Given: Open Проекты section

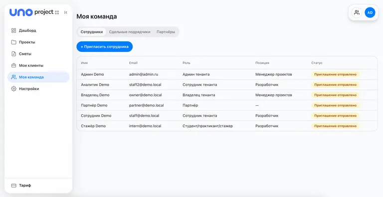Looking at the screenshot, I should [x=38, y=42].
